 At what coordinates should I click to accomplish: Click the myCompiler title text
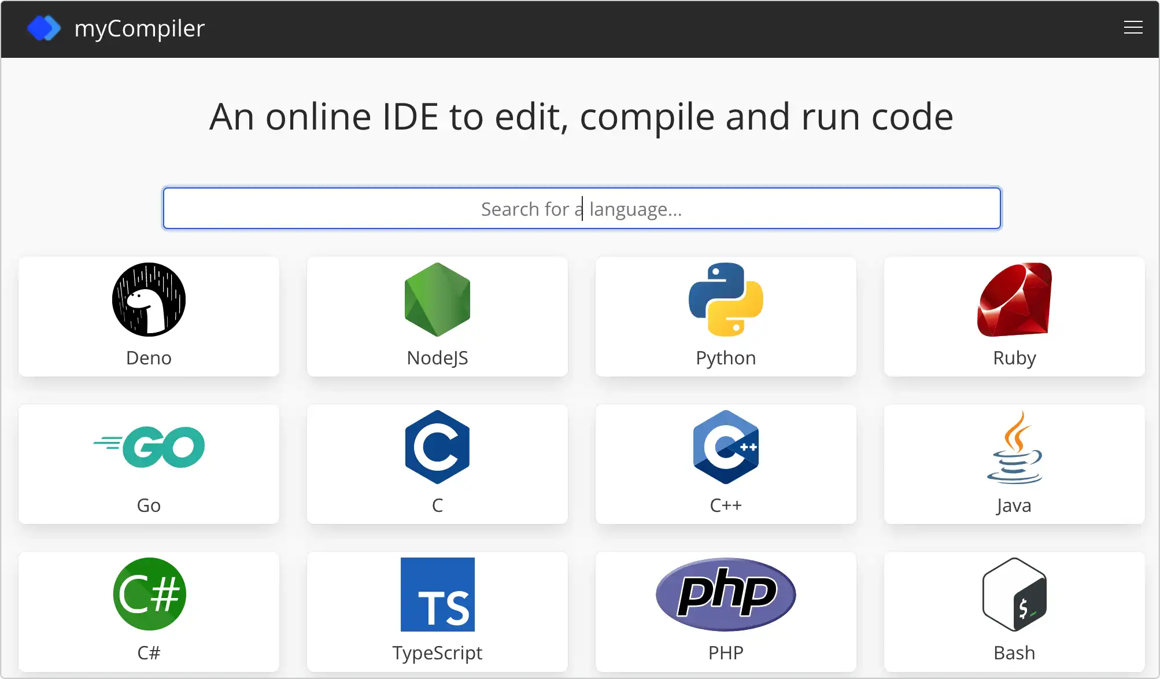coord(139,28)
